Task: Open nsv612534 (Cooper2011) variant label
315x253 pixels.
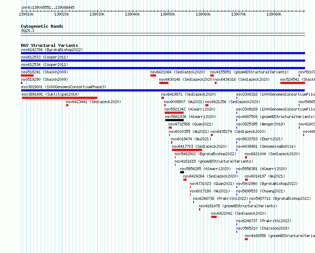Action: 45,64
